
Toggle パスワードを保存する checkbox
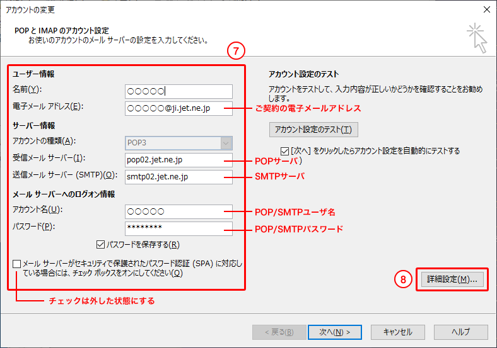point(100,244)
